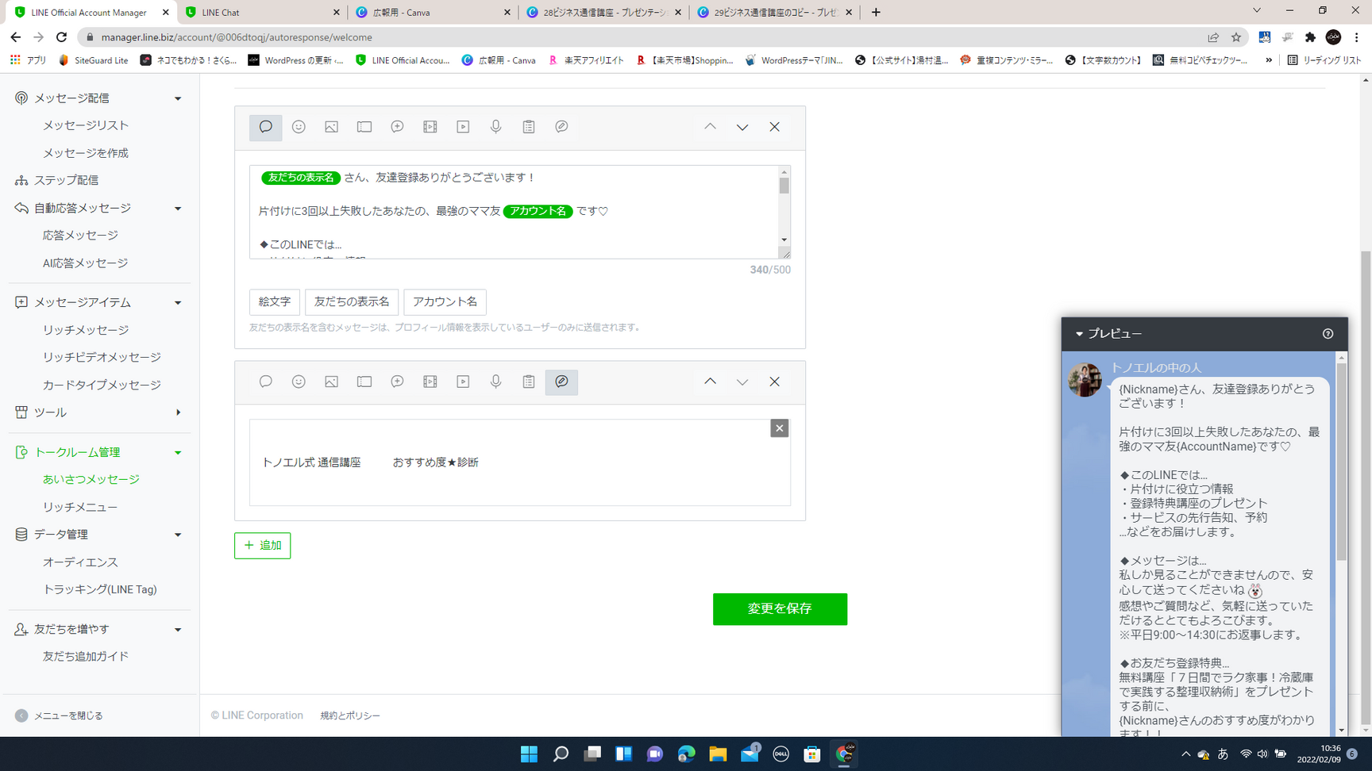
Task: Click the microphone voice icon in the second message toolbar
Action: pyautogui.click(x=495, y=382)
